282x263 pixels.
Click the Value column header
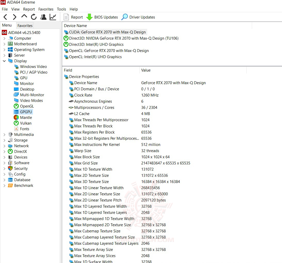pos(193,70)
